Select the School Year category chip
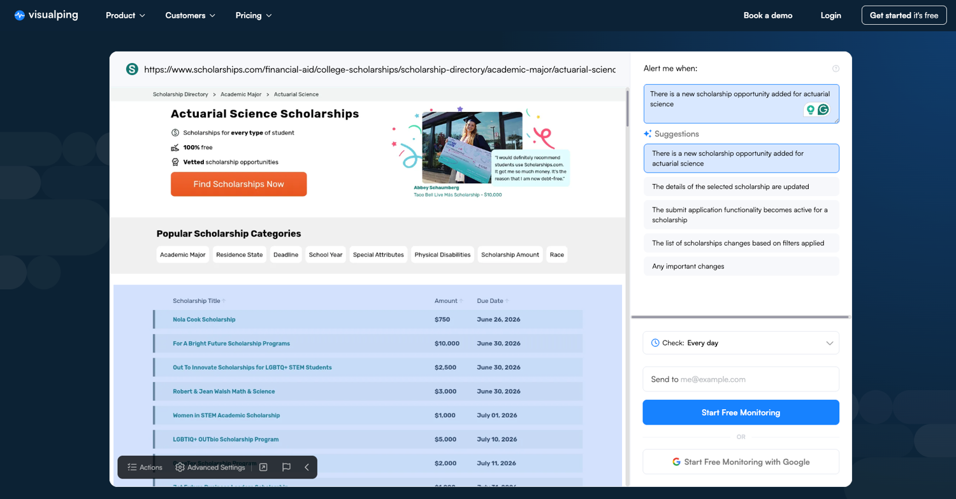This screenshot has width=956, height=499. [x=326, y=255]
